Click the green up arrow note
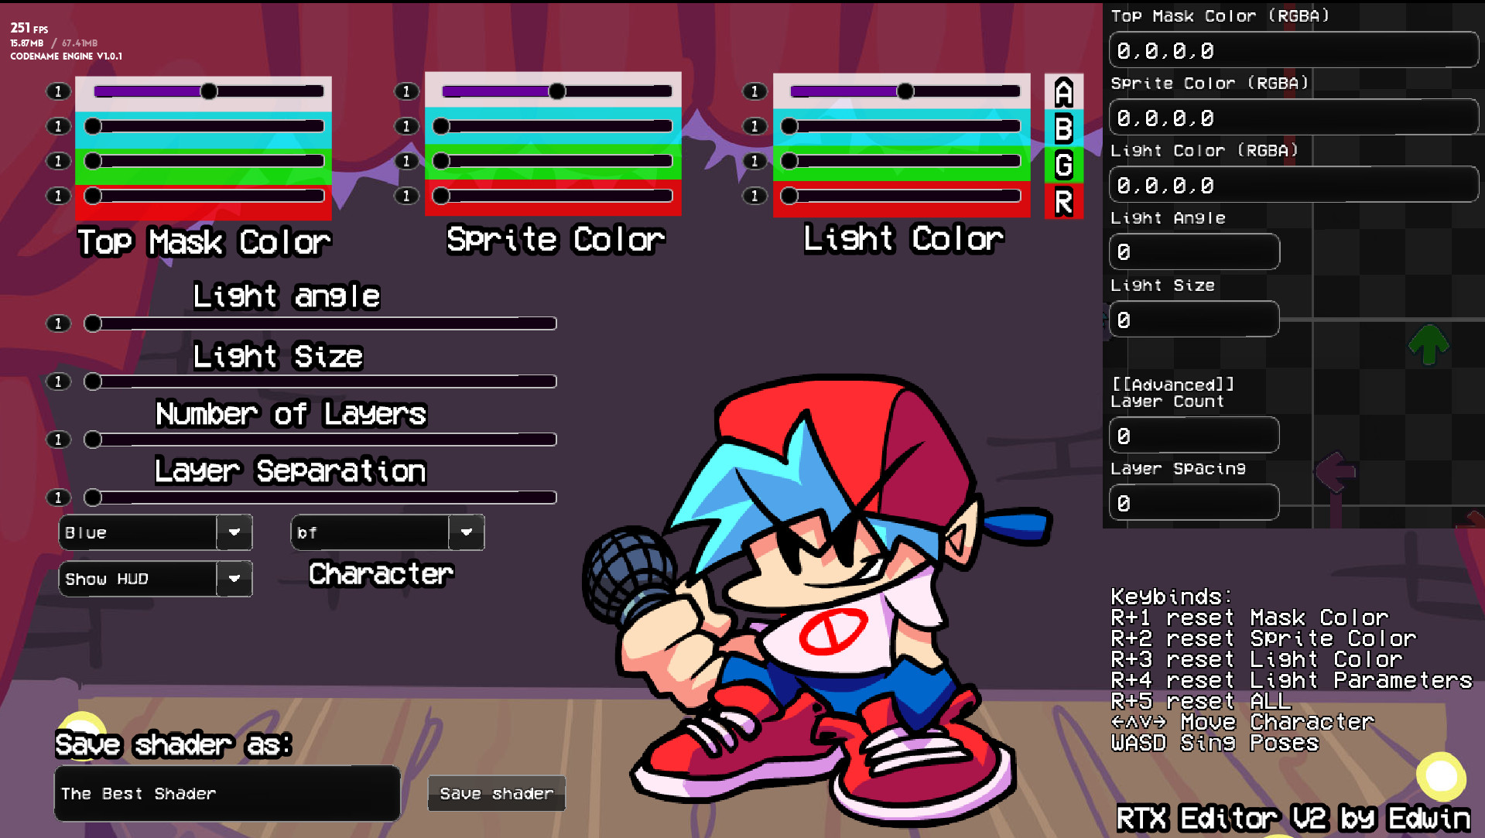This screenshot has height=838, width=1485. coord(1429,344)
